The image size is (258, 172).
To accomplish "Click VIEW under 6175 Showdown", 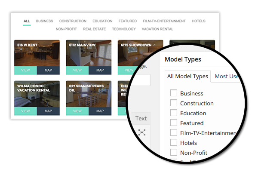I will pos(128,70).
